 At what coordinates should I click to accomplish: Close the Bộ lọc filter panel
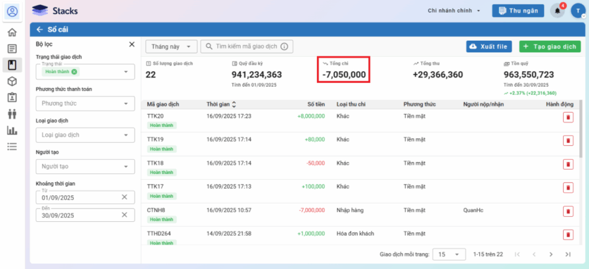(132, 44)
